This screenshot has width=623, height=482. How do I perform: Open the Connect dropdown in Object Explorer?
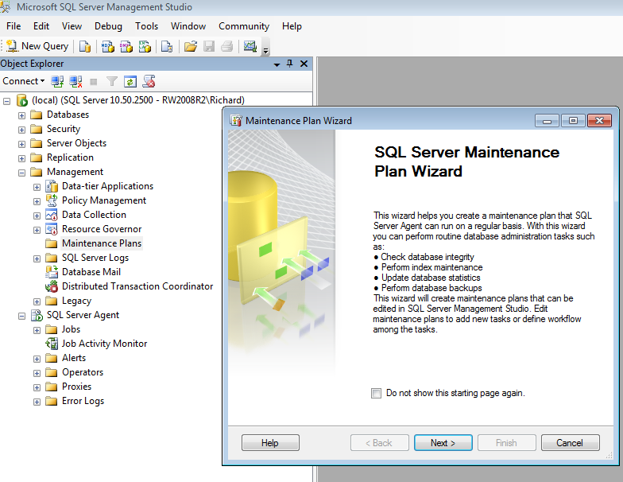pos(23,81)
